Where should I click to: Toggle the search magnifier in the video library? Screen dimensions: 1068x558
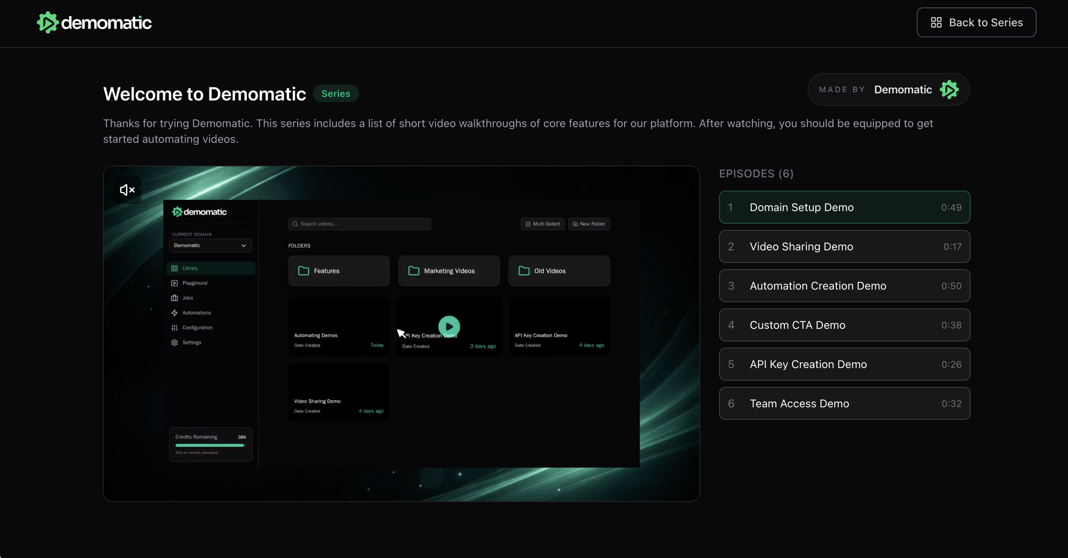(295, 224)
